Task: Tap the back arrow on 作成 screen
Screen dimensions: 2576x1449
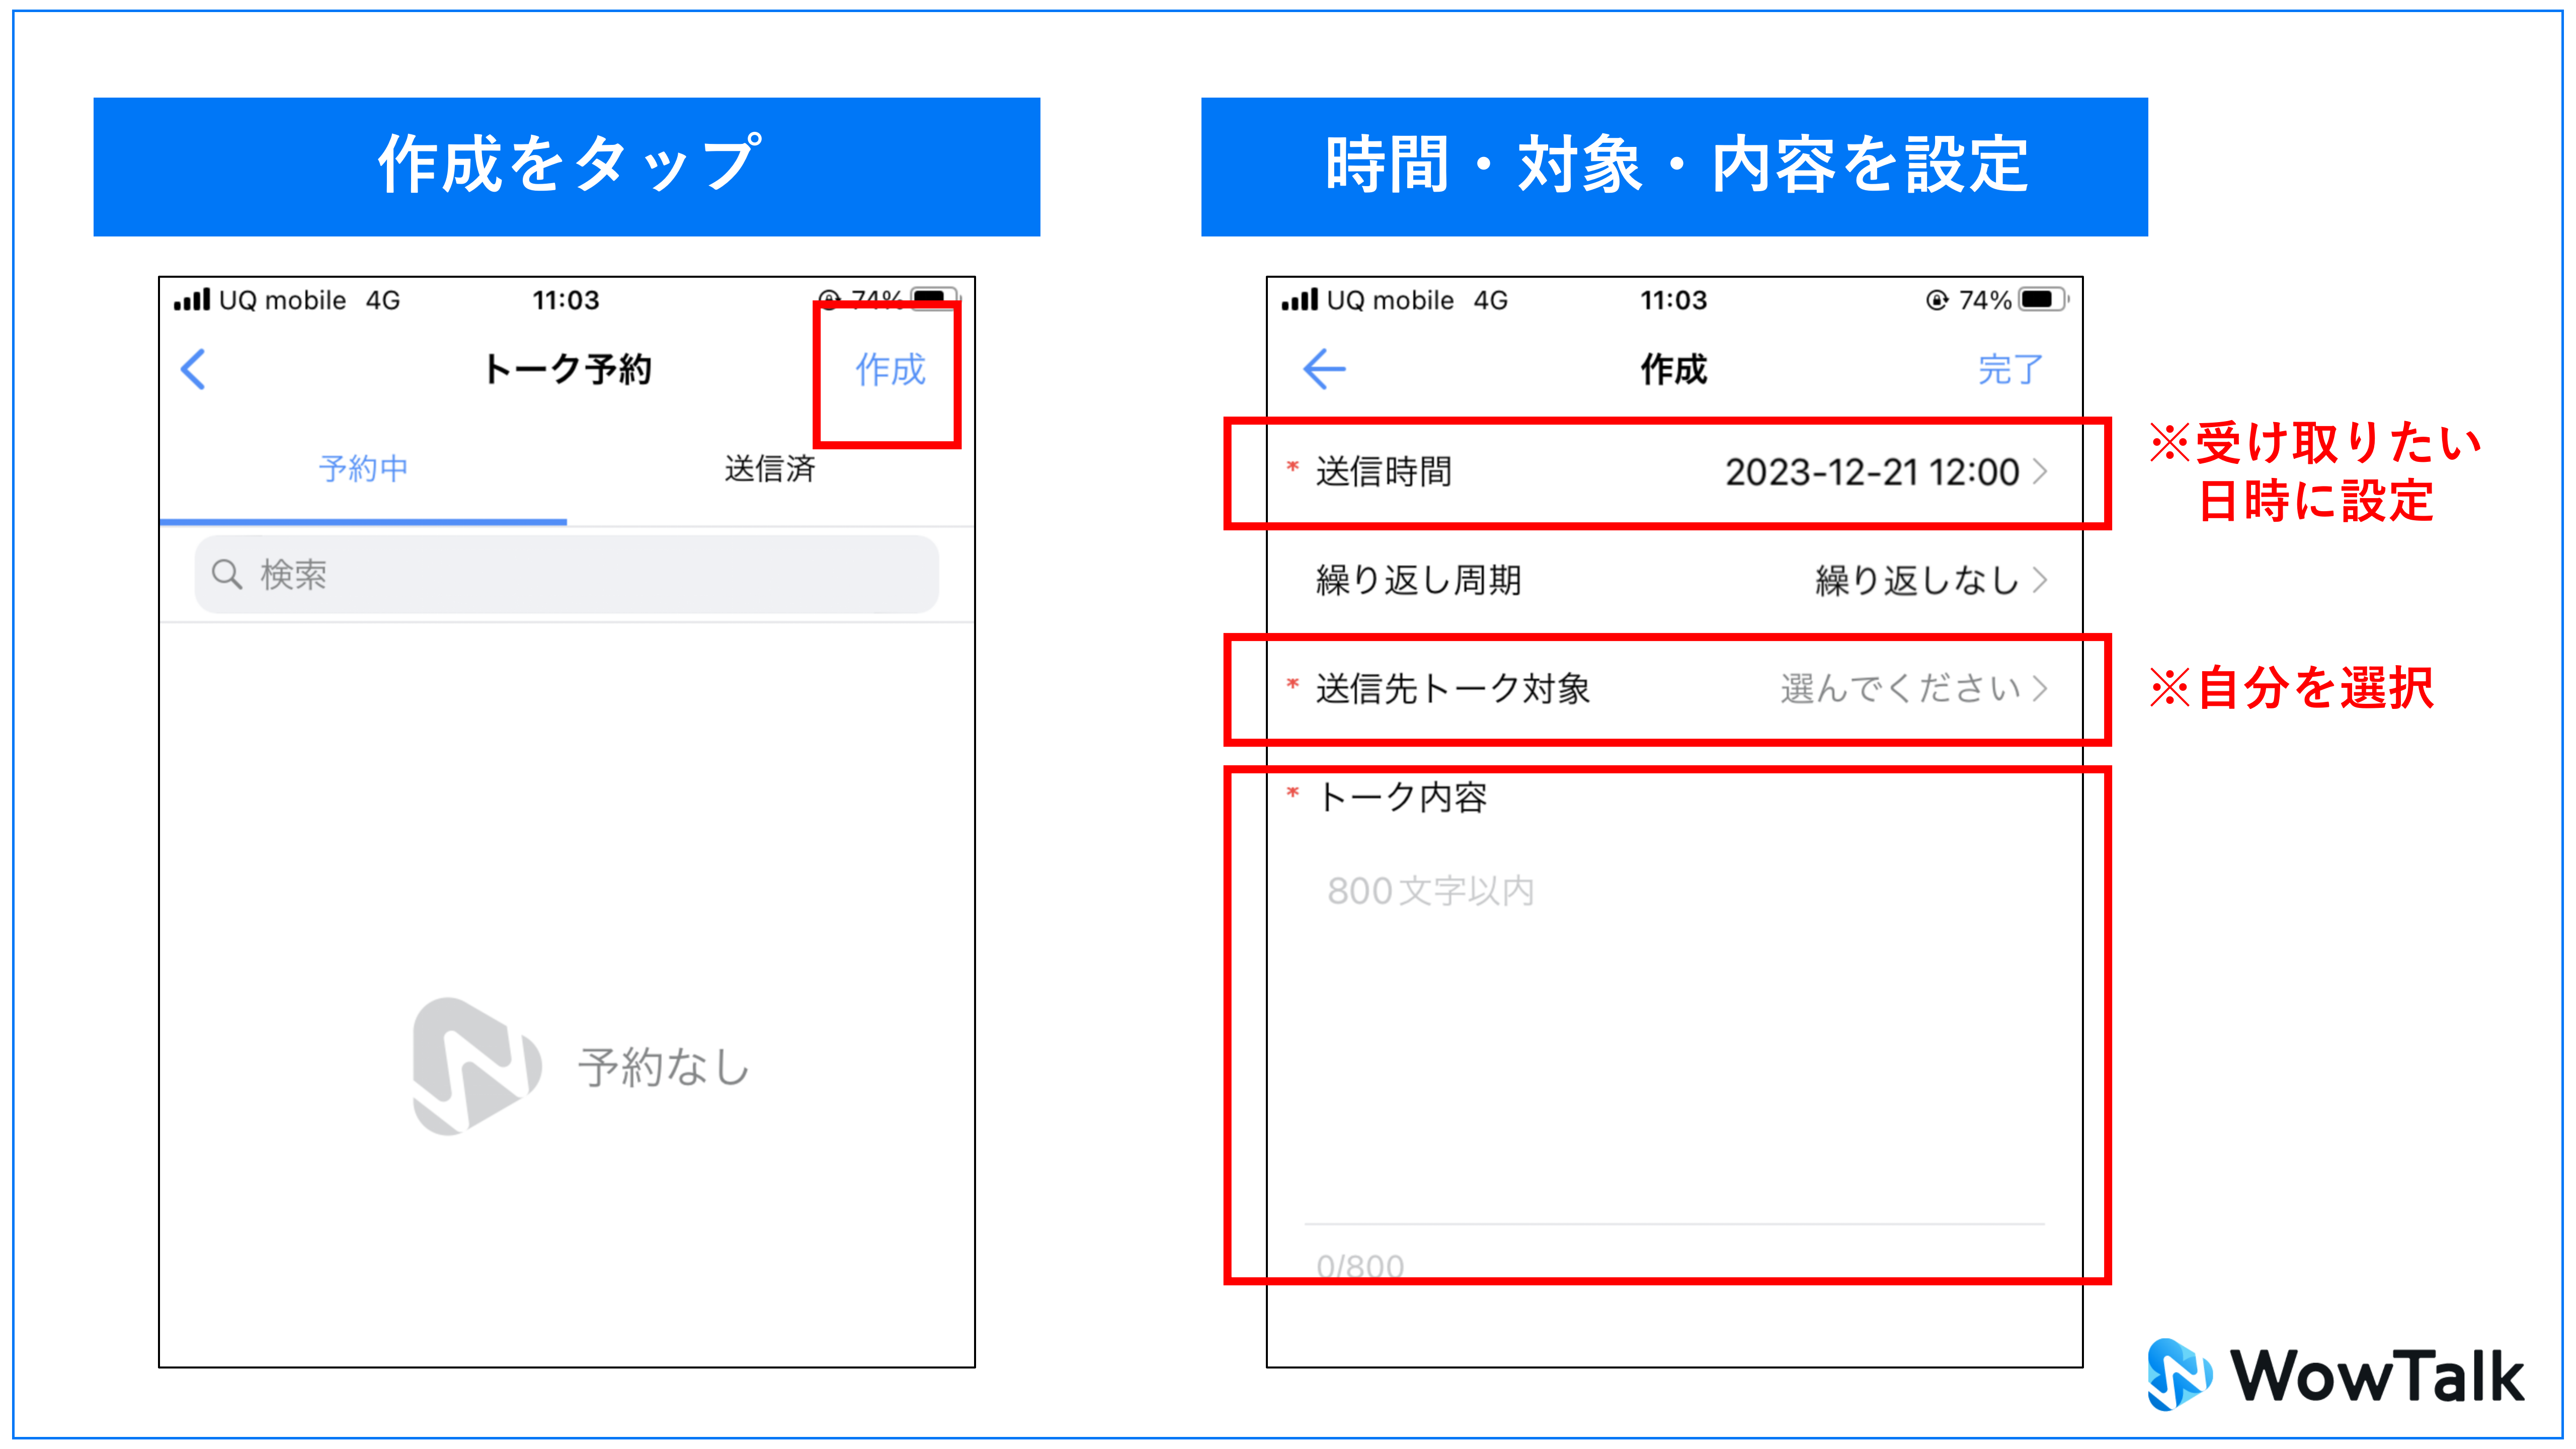Action: click(x=1324, y=369)
